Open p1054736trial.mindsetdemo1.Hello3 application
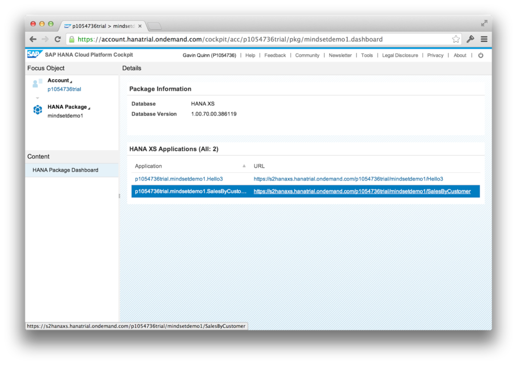Image resolution: width=517 pixels, height=365 pixels. point(179,179)
